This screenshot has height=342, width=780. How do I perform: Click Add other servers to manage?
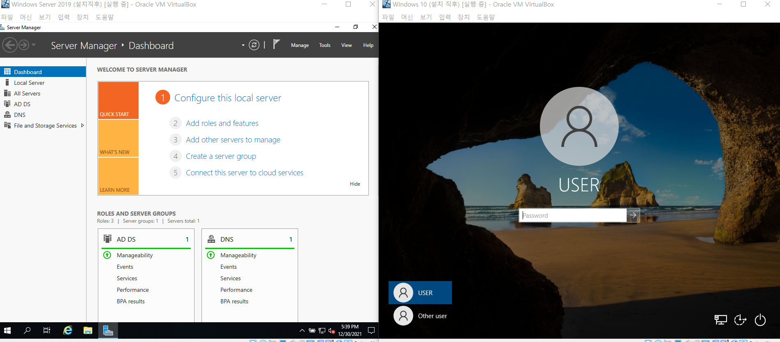coord(233,140)
